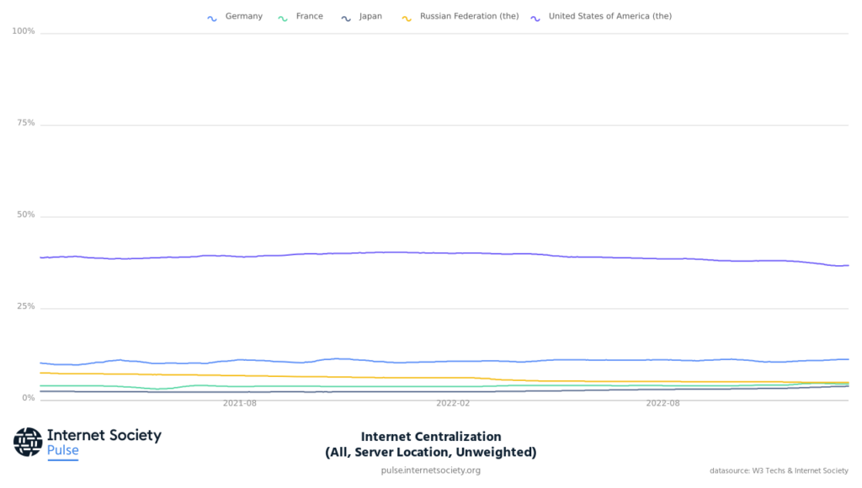Click the 50% y-axis label

(24, 215)
